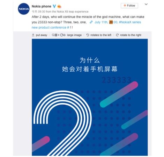The image size is (164, 157).
Task: Click the rotate left arrow icon
Action: click(88, 35)
